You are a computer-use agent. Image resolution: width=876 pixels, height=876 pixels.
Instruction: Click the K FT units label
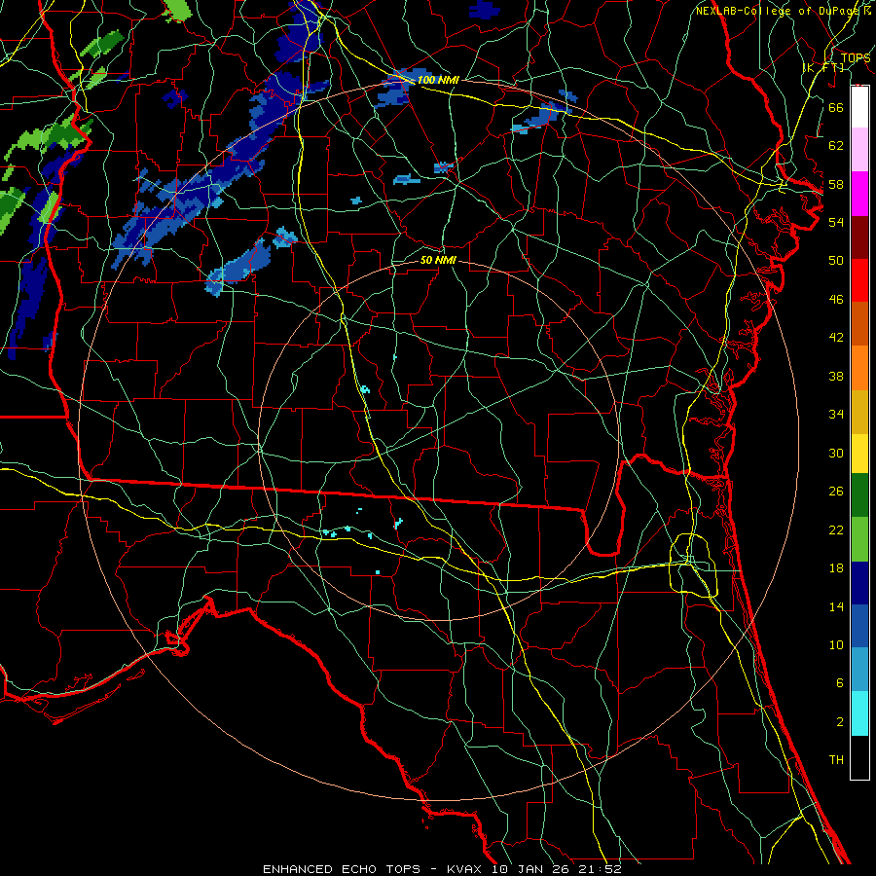(823, 68)
